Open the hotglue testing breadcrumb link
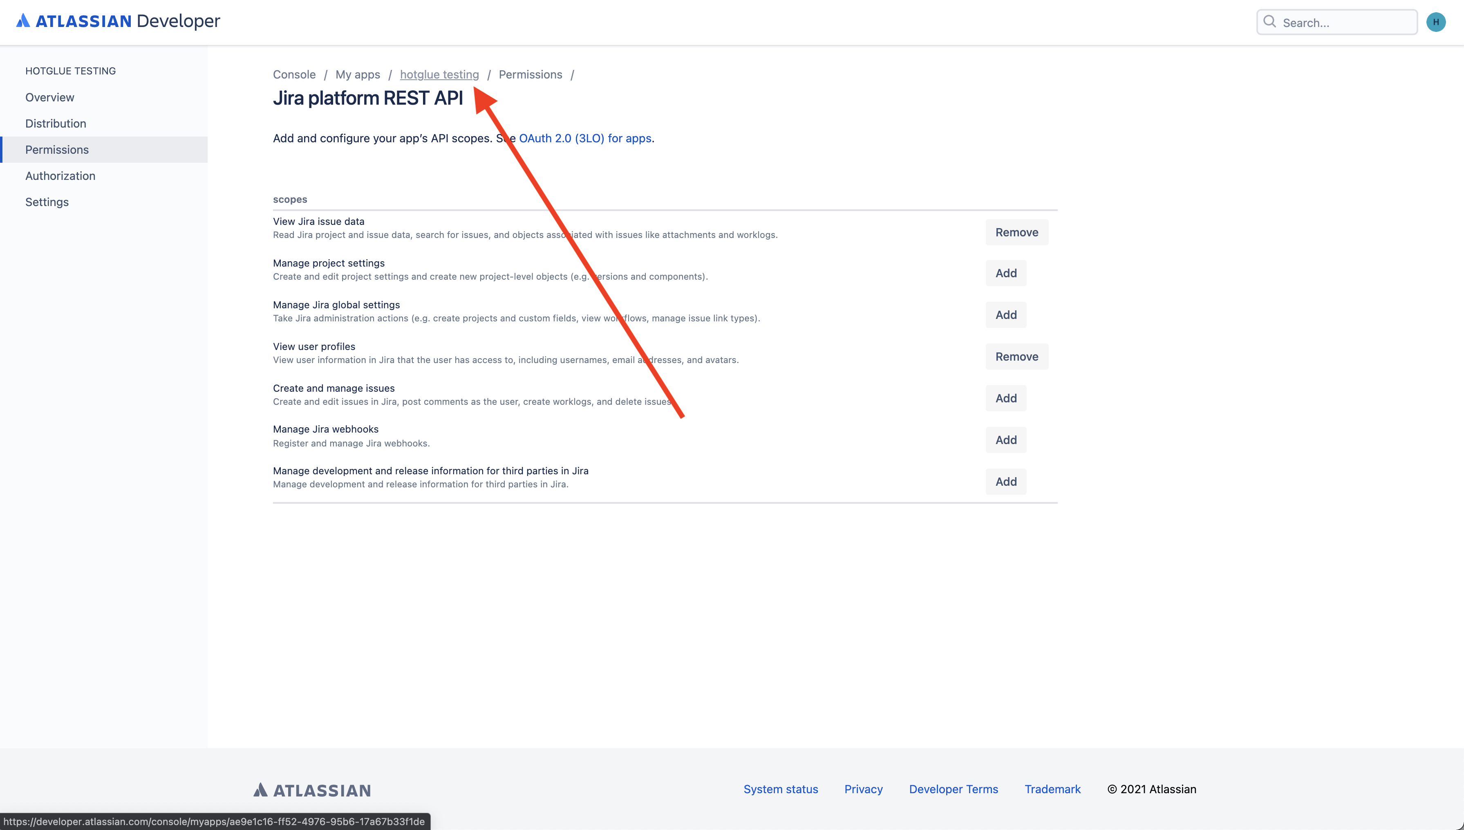This screenshot has height=830, width=1464. 439,75
